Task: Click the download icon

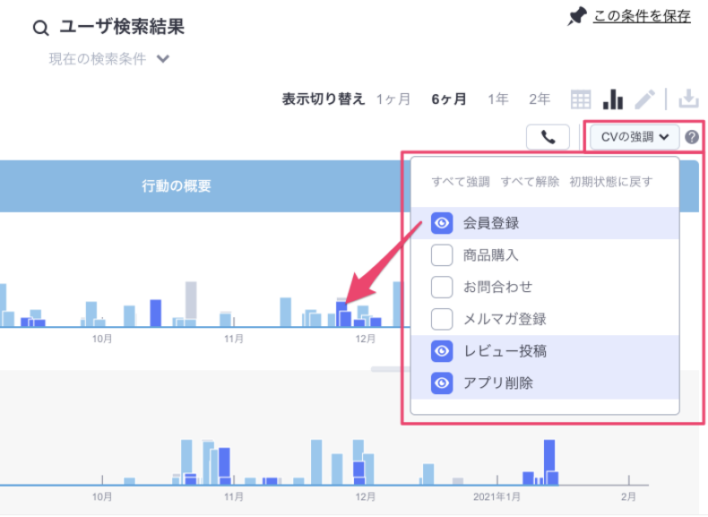Action: tap(688, 99)
